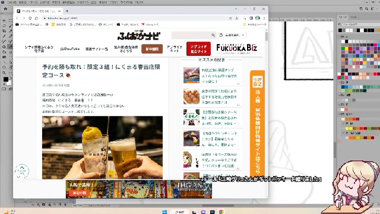Click taskbar search box
Viewport: 380px width, 214px height.
pos(179,212)
